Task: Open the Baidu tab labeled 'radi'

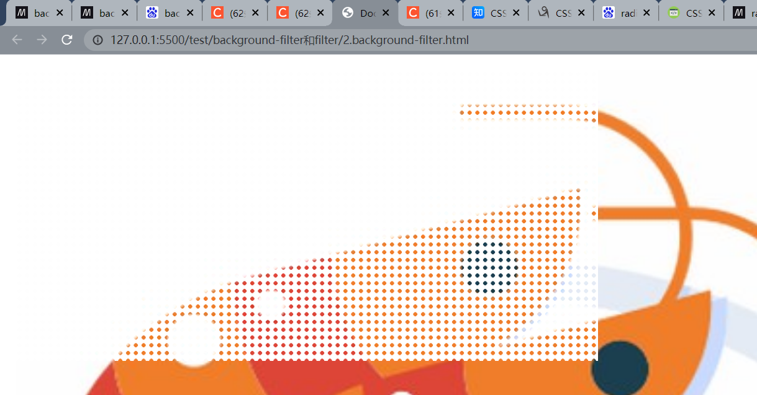Action: click(625, 13)
